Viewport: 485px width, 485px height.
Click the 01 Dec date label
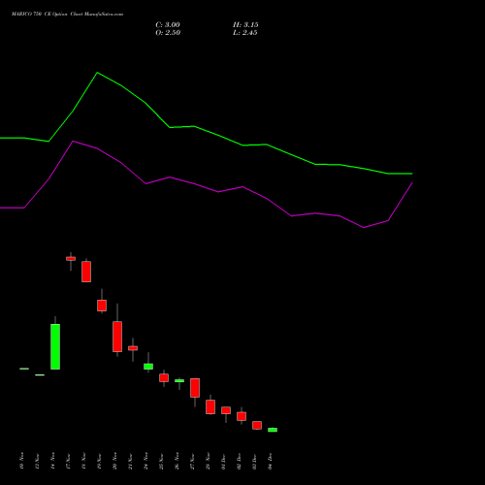(x=223, y=461)
